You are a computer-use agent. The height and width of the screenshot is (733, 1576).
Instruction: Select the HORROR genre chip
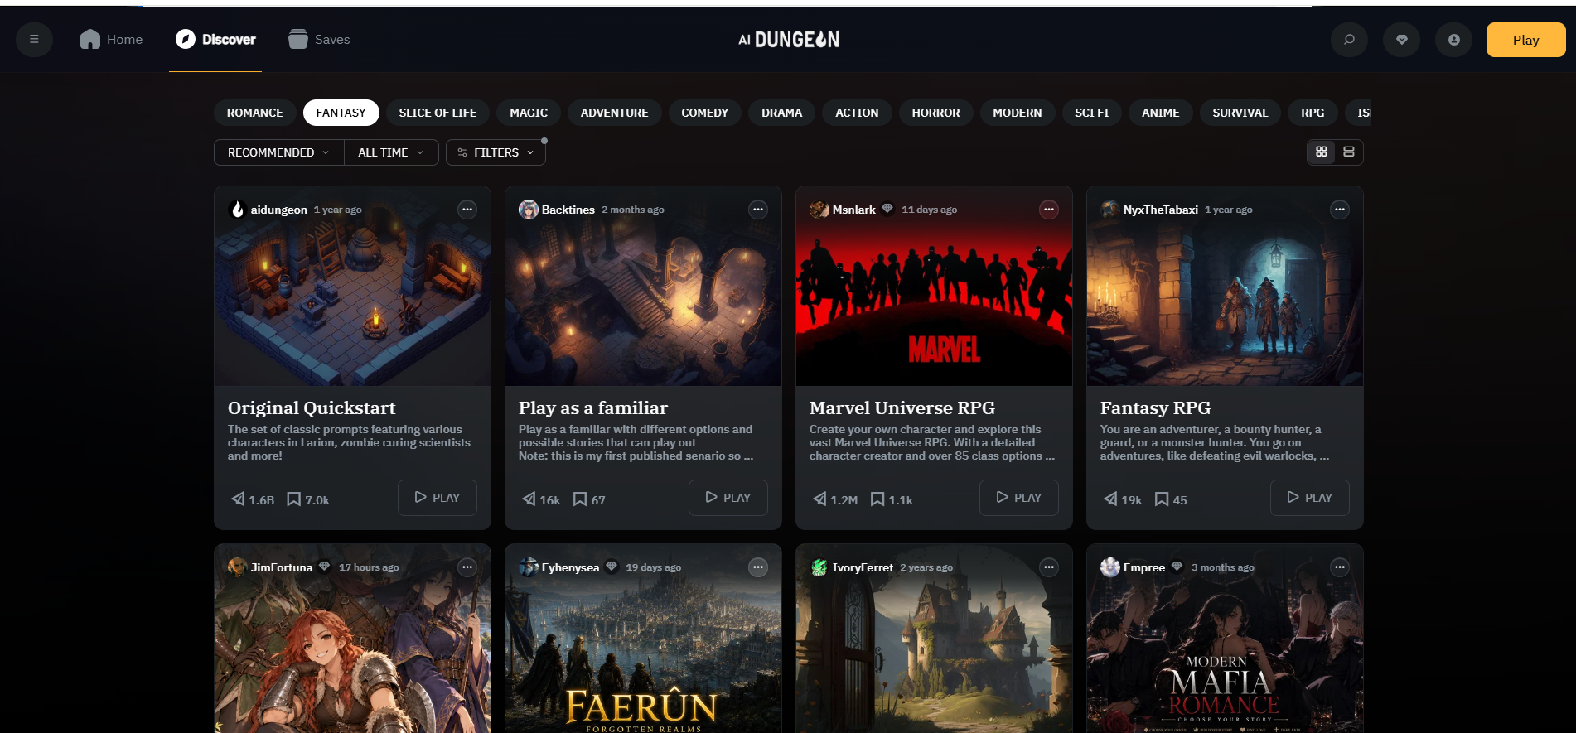[935, 113]
